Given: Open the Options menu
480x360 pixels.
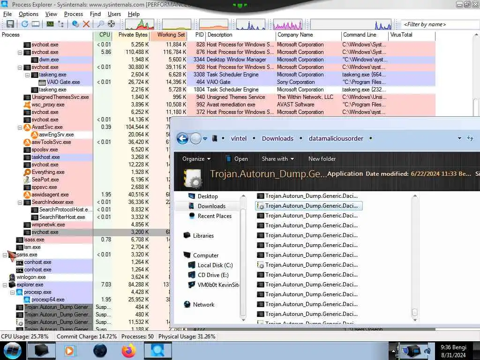Looking at the screenshot, I should pyautogui.click(x=29, y=14).
